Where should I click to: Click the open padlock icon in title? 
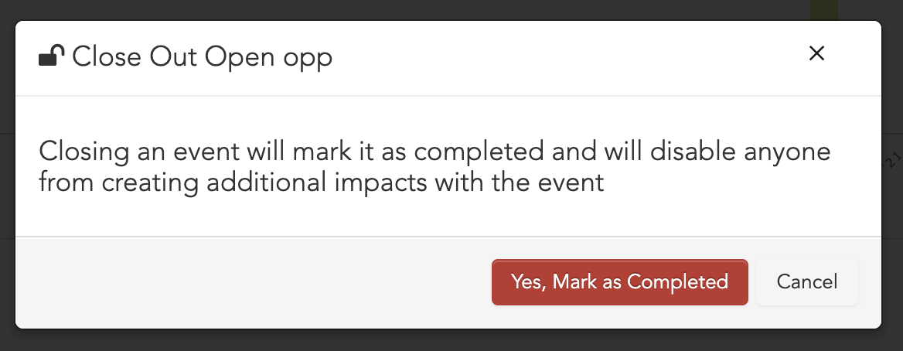tap(51, 56)
